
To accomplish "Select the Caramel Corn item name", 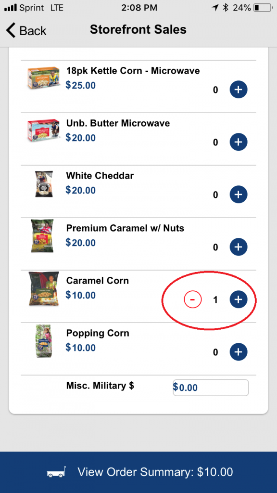I will click(97, 281).
